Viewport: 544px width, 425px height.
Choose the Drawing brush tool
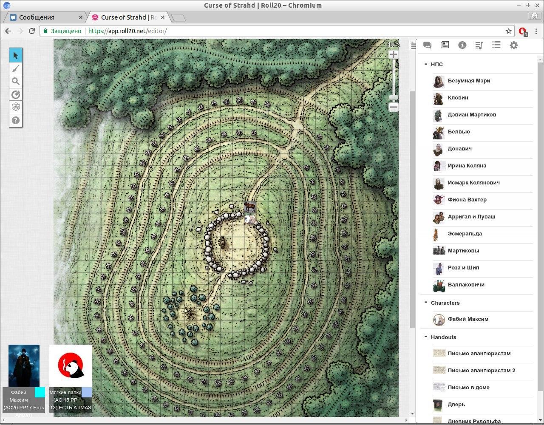(16, 68)
